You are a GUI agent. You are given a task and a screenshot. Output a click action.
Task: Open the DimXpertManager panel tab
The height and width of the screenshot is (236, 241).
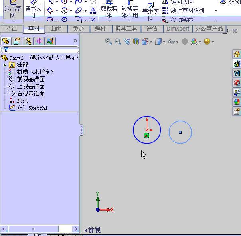[x=39, y=41]
